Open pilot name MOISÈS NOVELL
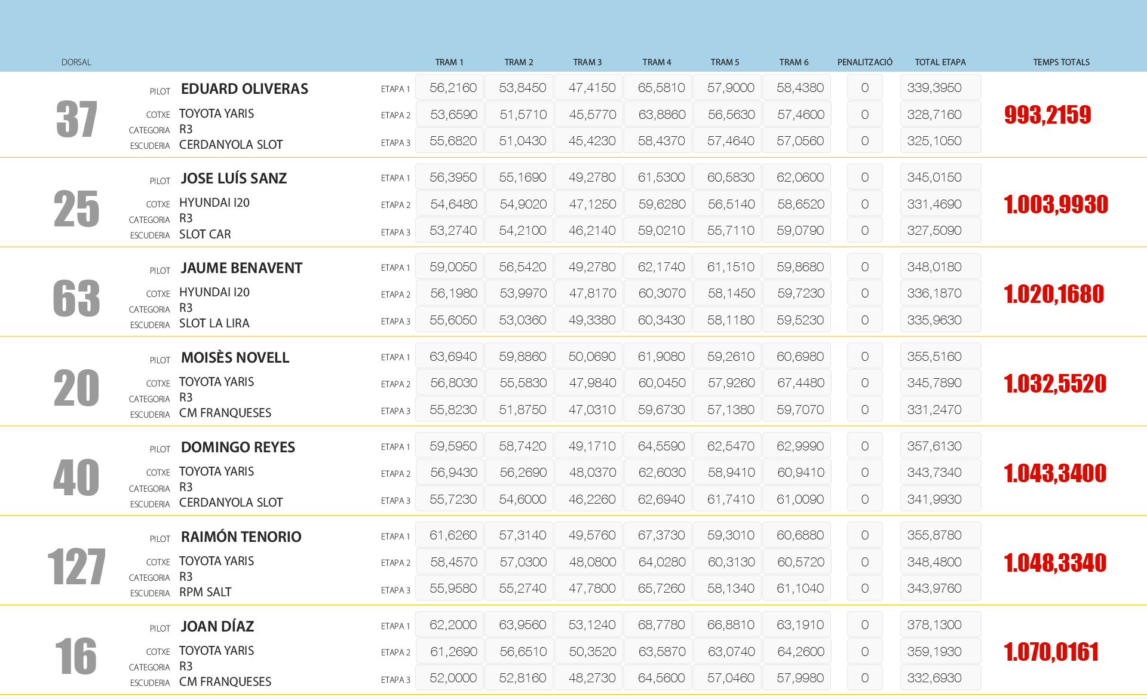The image size is (1147, 699). coord(235,358)
